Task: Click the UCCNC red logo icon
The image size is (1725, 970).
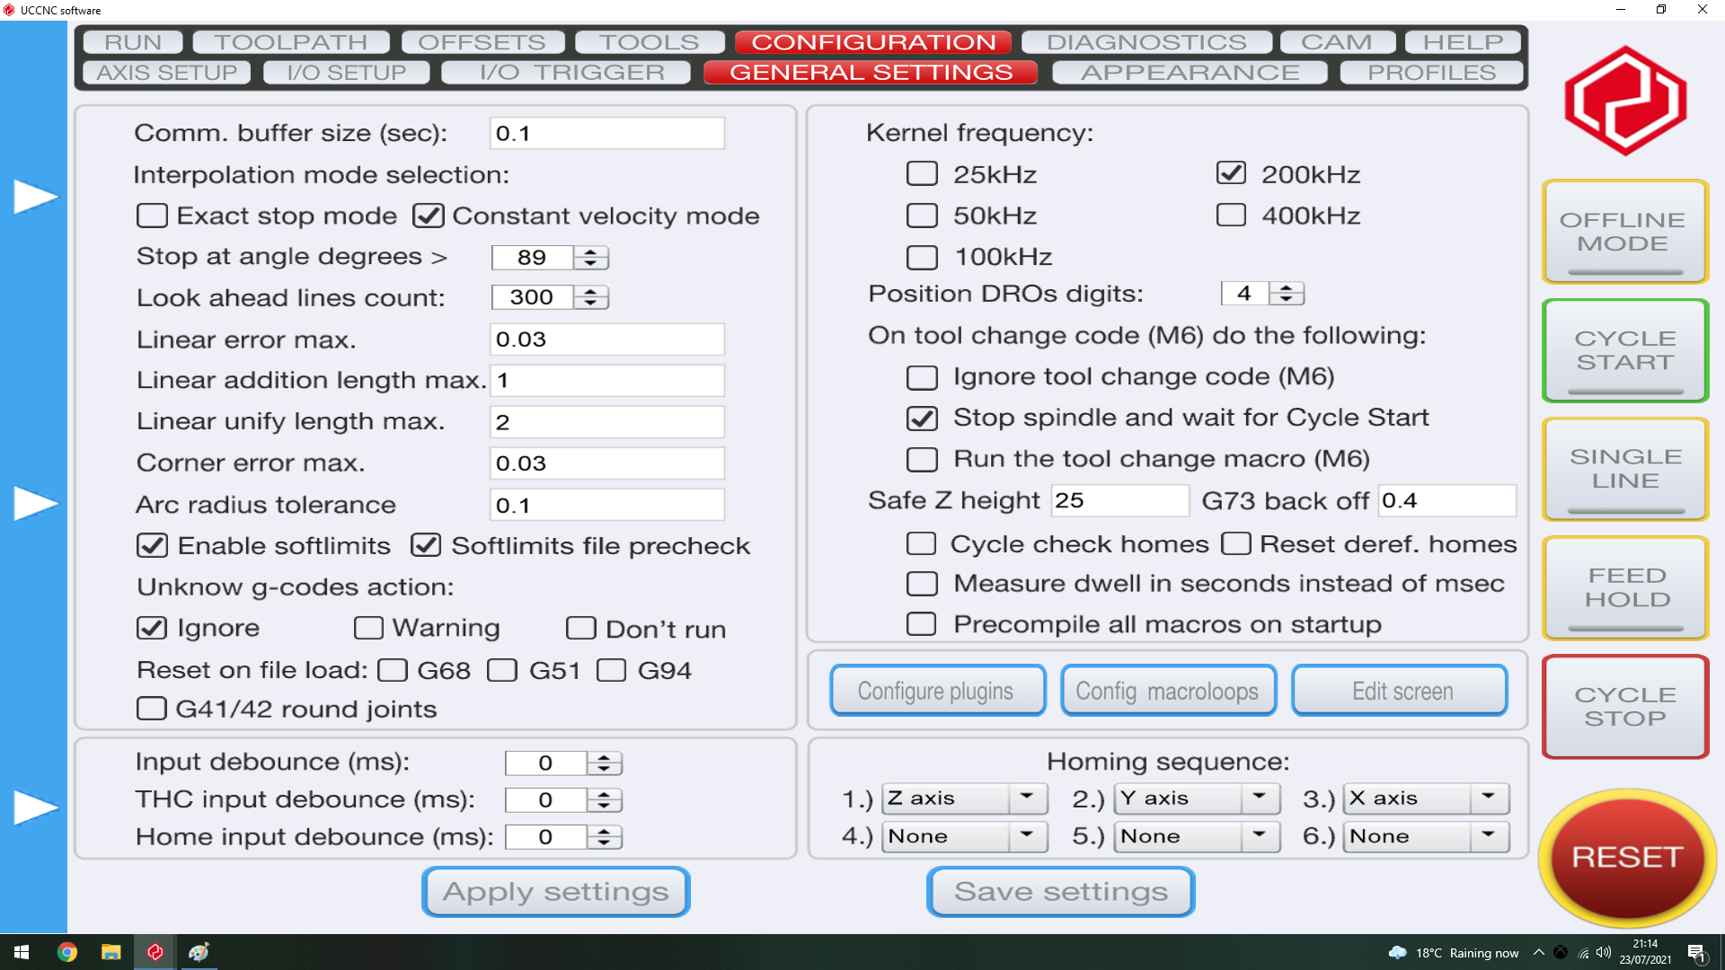Action: 1624,101
